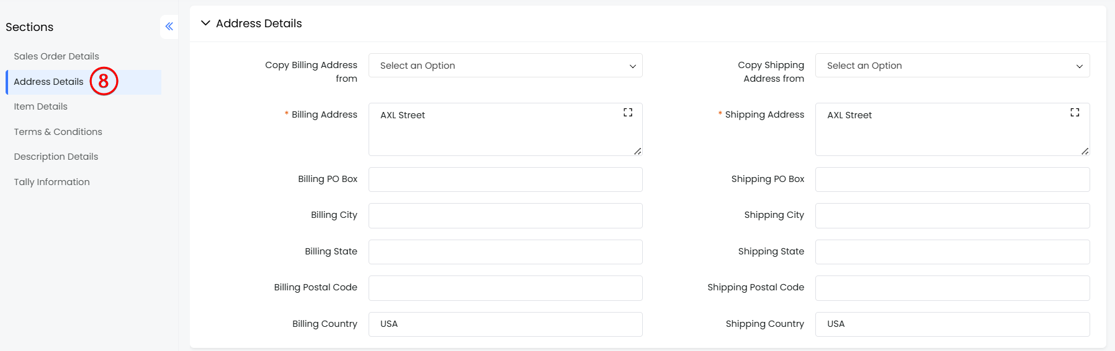The image size is (1115, 351).
Task: Select Address Details in the sidebar
Action: coord(48,82)
